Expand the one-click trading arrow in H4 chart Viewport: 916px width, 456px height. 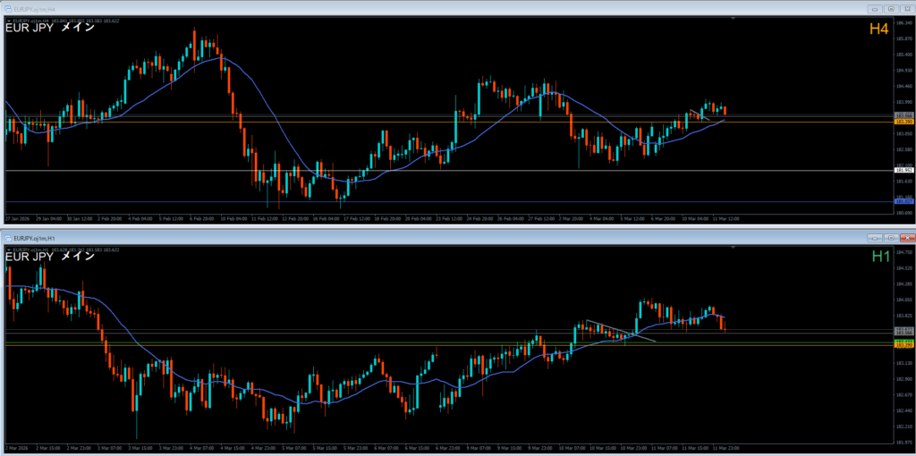click(7, 20)
